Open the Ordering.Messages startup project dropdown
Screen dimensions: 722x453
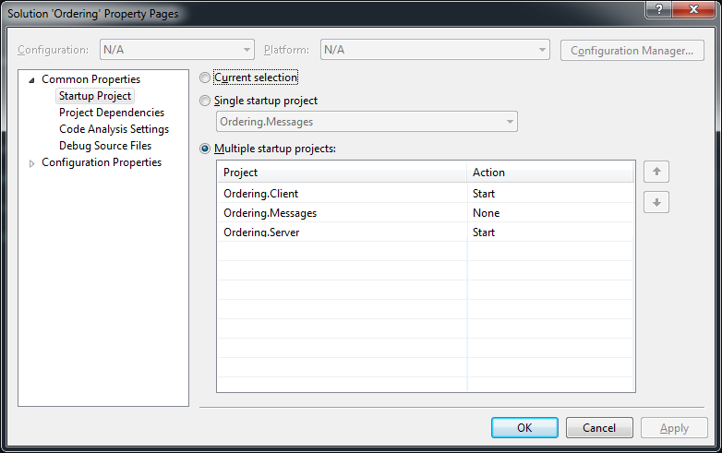tap(367, 122)
